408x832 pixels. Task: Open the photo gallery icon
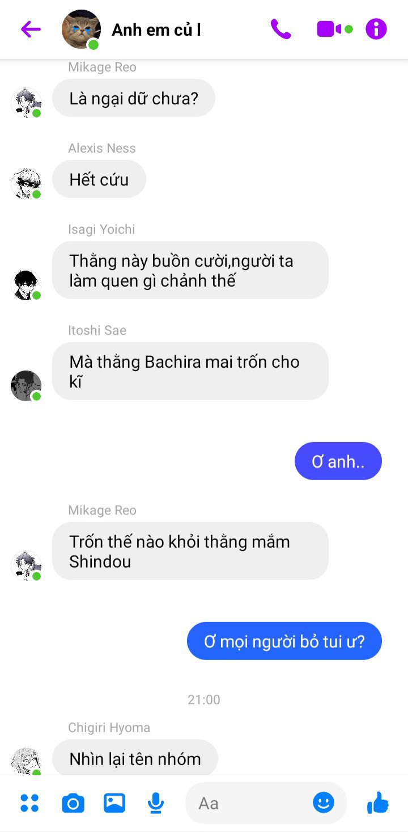(x=114, y=803)
